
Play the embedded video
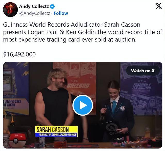pos(82,105)
